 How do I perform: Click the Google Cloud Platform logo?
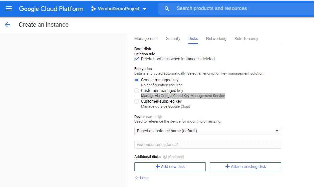pos(51,9)
